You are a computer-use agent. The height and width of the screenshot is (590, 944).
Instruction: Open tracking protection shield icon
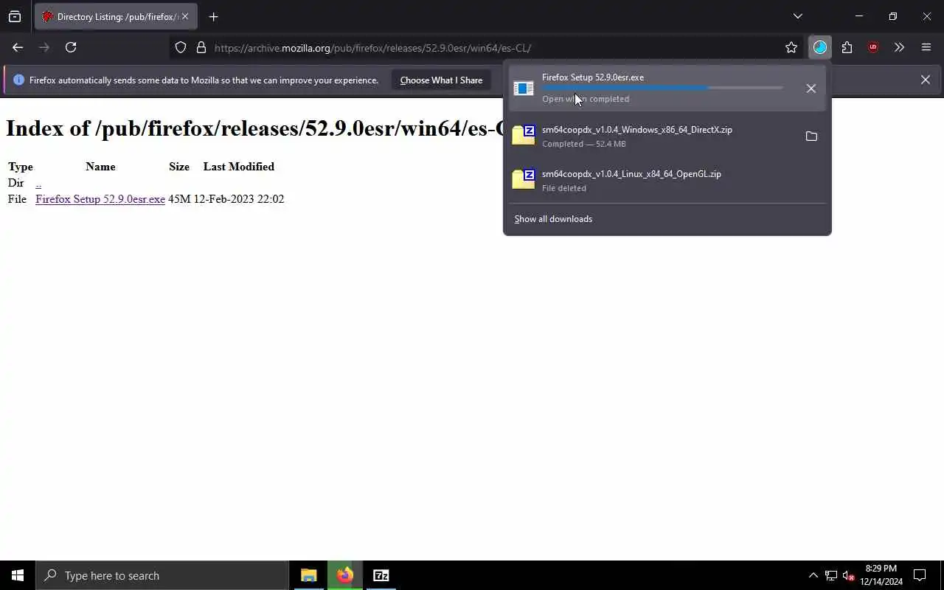coord(181,48)
